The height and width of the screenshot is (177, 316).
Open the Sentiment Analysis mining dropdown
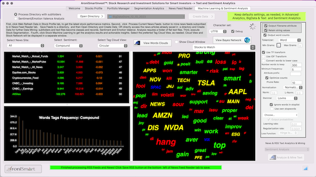point(286,149)
